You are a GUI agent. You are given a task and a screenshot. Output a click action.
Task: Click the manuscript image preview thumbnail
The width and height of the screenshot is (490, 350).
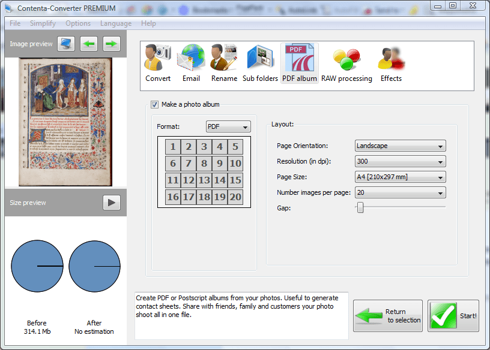[65, 122]
